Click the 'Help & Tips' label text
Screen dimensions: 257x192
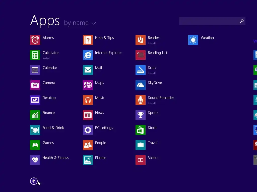coord(105,38)
